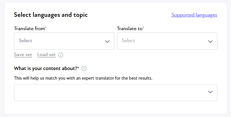The image size is (231, 117).
Task: Click info icon next to content question
Action: (84, 68)
